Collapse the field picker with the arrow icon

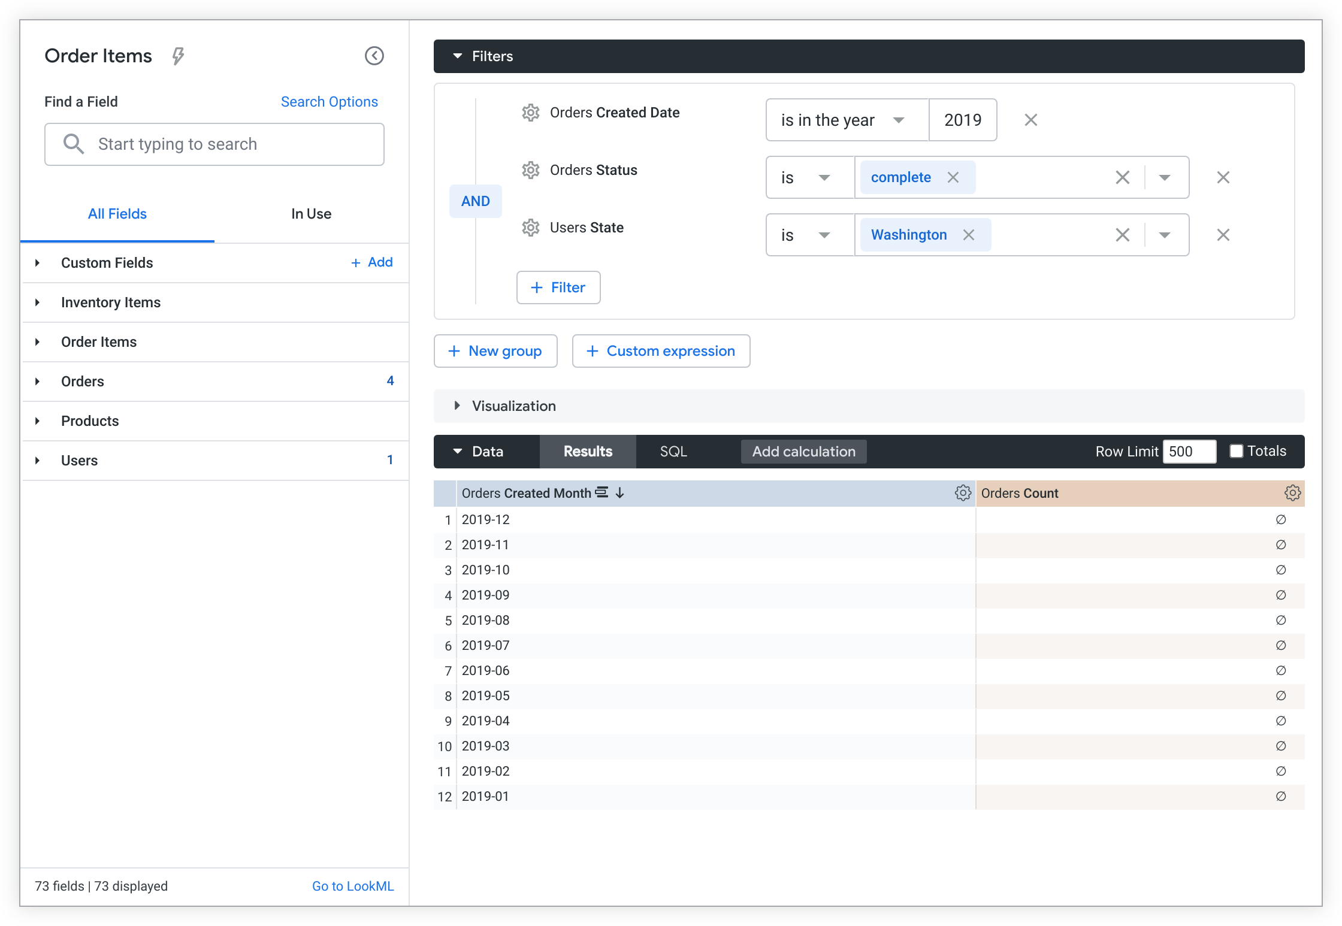coord(374,56)
